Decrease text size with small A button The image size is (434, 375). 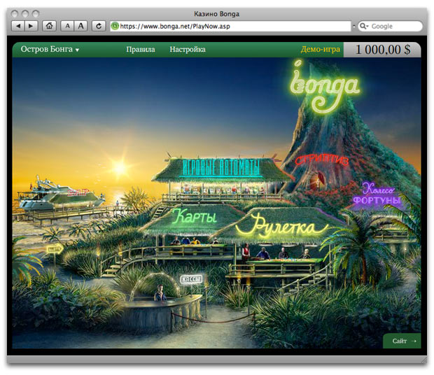pos(67,26)
